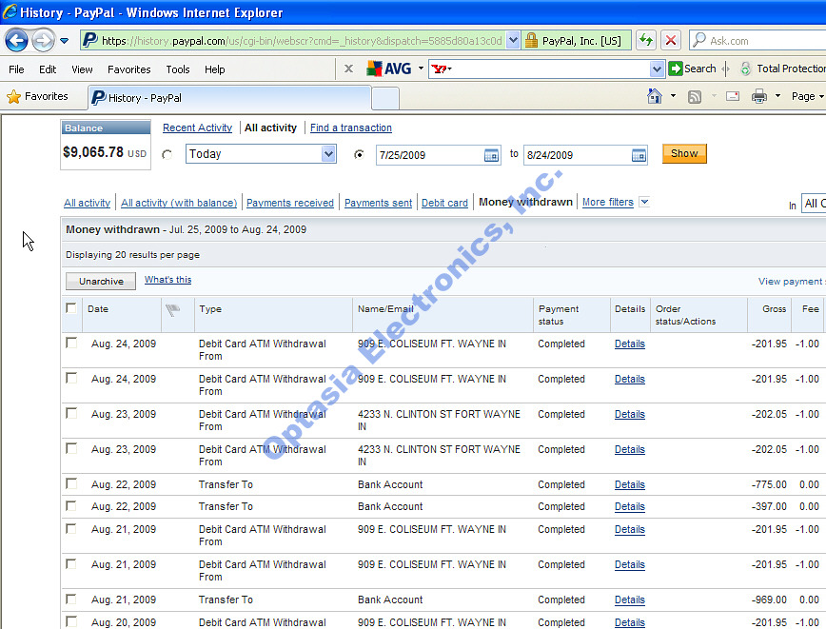Screen dimensions: 826x629
Task: Select the Today period radio button
Action: pos(167,154)
